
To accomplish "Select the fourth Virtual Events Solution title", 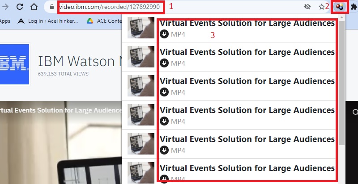I will tap(247, 110).
